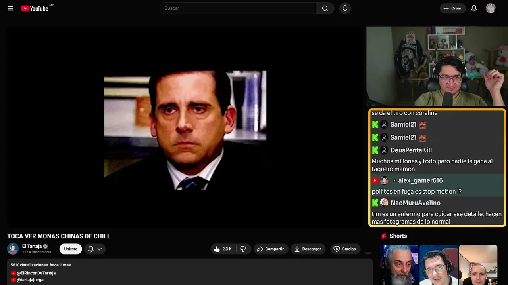This screenshot has width=508, height=285.
Task: Click the DeusPentaKill chat username
Action: [411, 150]
